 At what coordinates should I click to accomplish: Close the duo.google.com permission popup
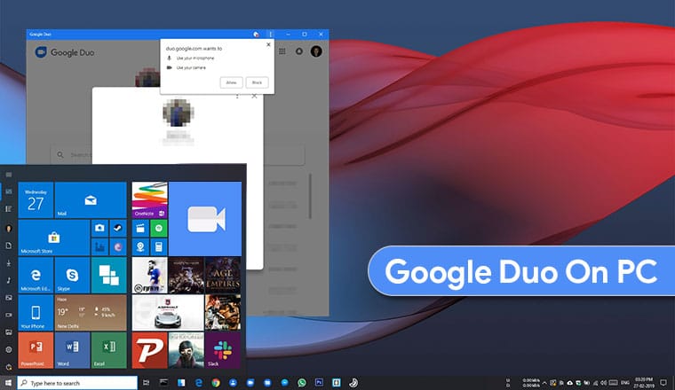[268, 44]
